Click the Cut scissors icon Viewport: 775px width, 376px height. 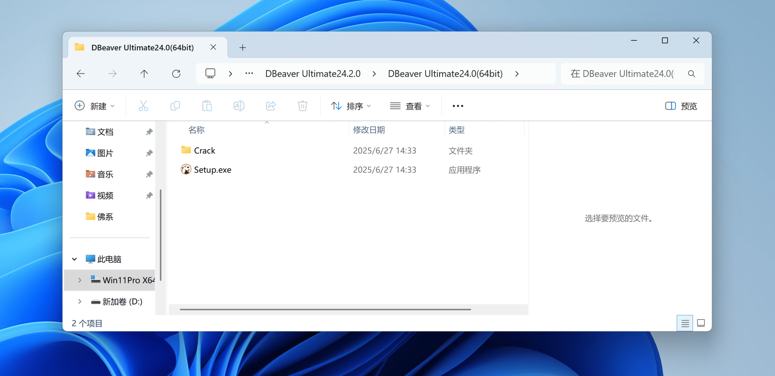pos(143,106)
